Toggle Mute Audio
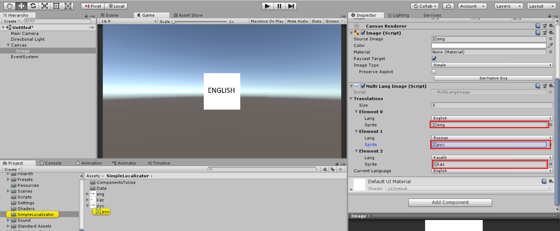 click(297, 21)
